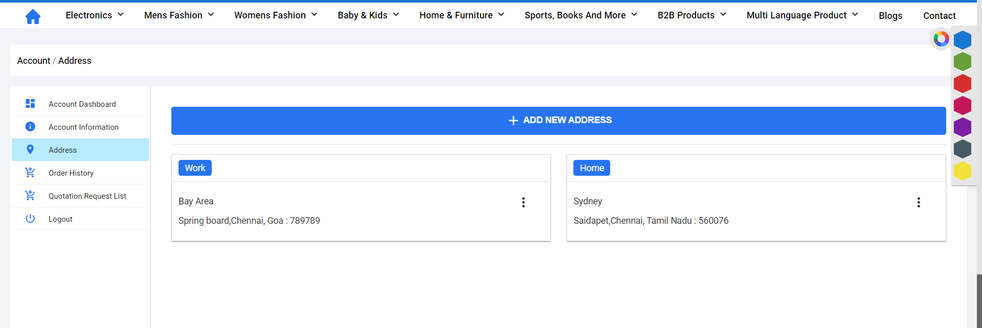Open Account Information from sidebar

point(80,127)
